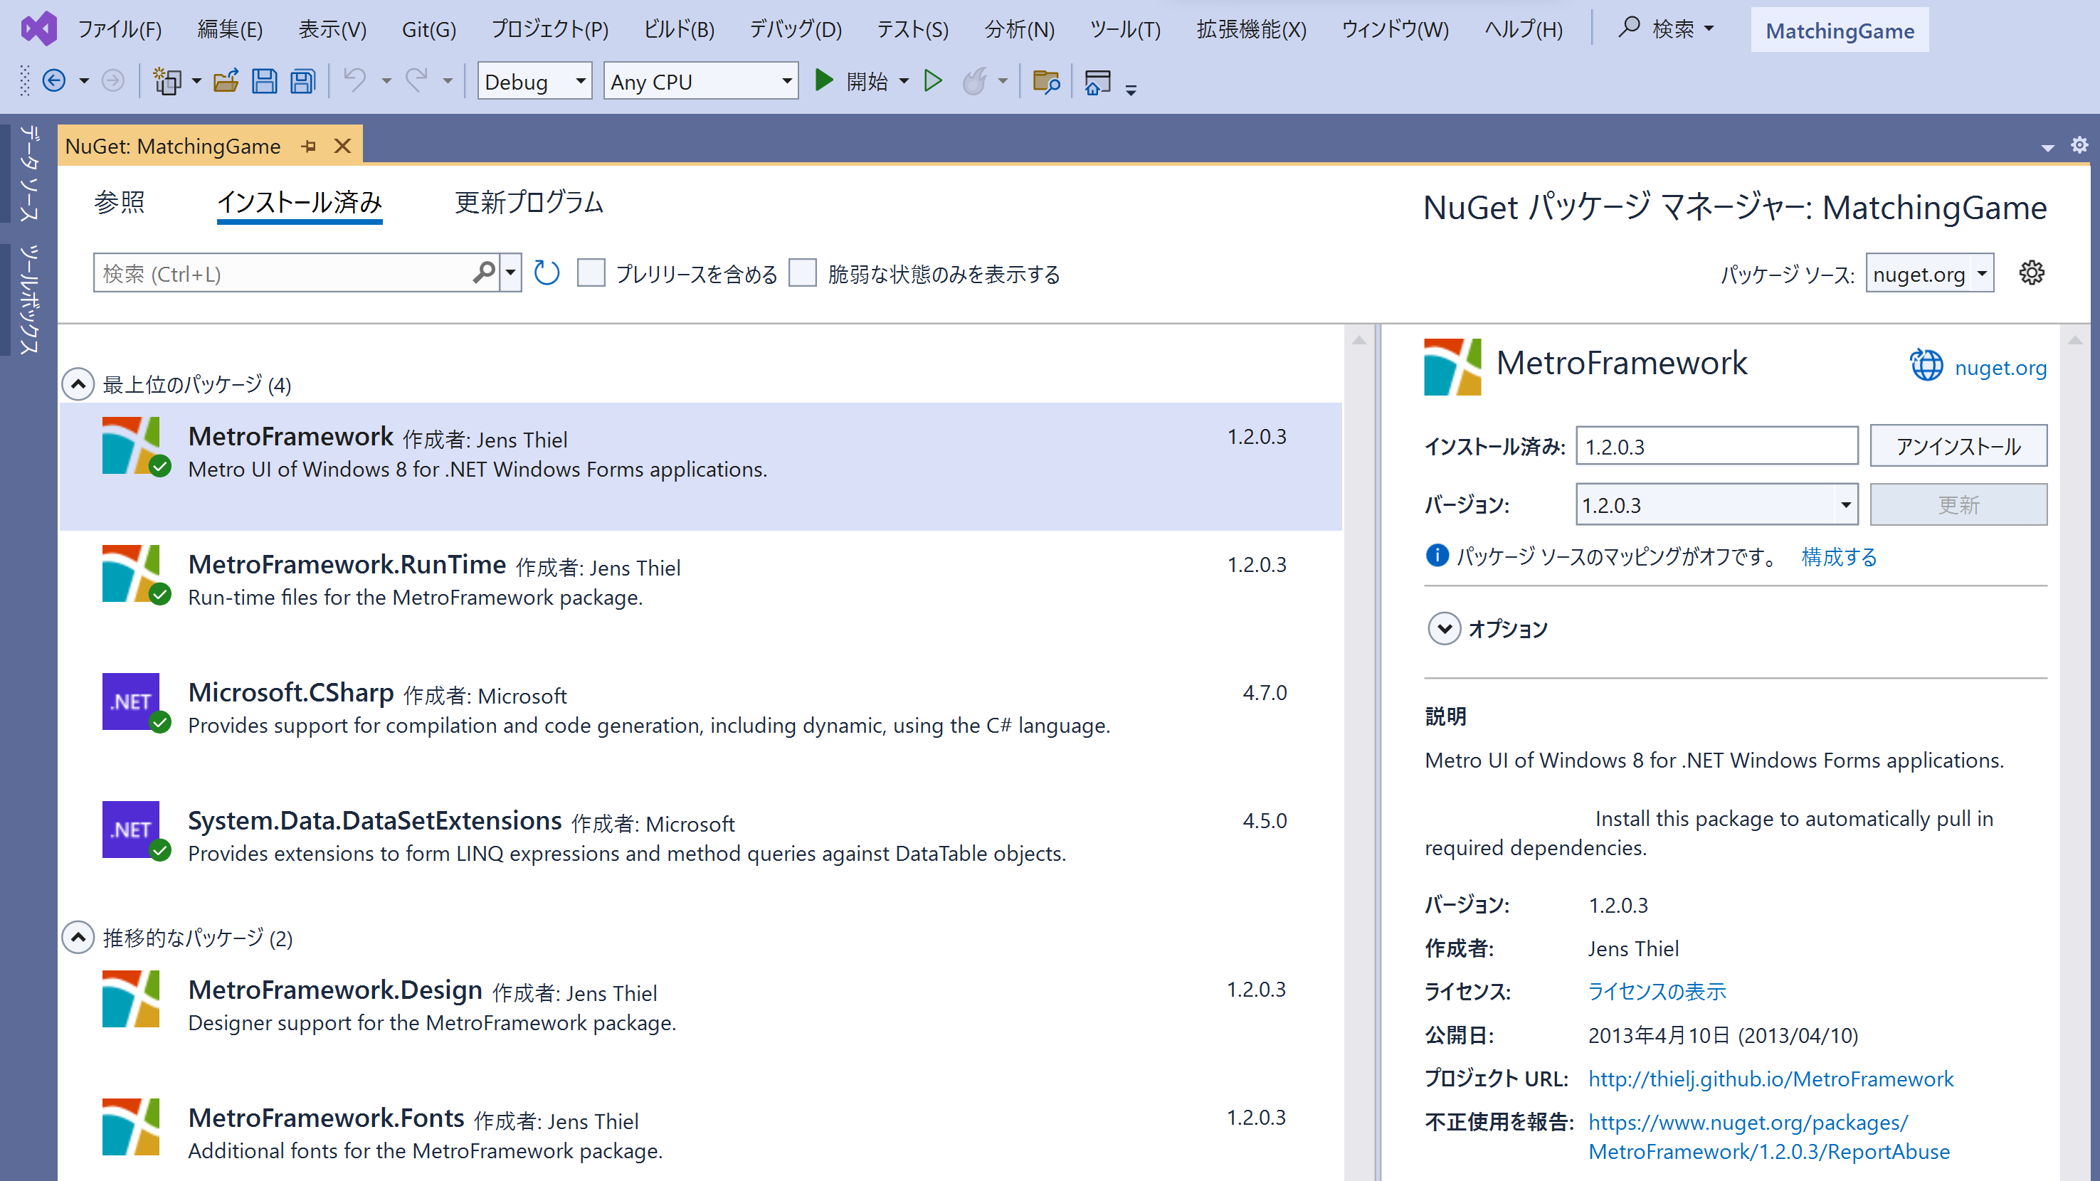Switch to the 参照 tab
The height and width of the screenshot is (1181, 2100).
click(119, 202)
